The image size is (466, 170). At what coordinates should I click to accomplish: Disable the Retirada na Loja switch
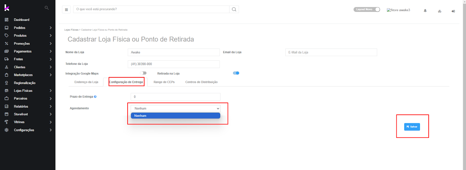236,73
